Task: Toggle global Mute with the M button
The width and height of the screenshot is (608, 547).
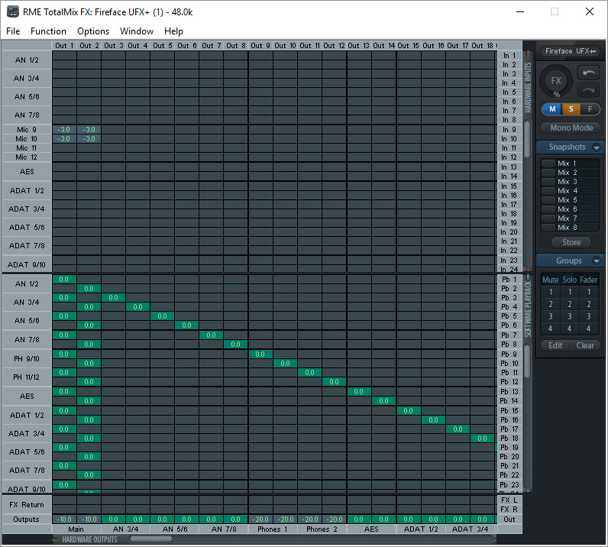Action: (552, 109)
